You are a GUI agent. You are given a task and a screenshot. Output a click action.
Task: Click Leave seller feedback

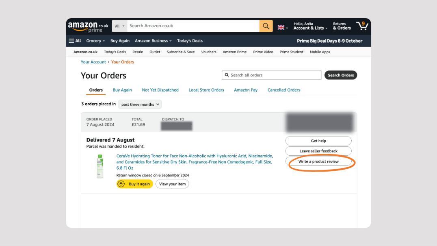[x=318, y=151]
